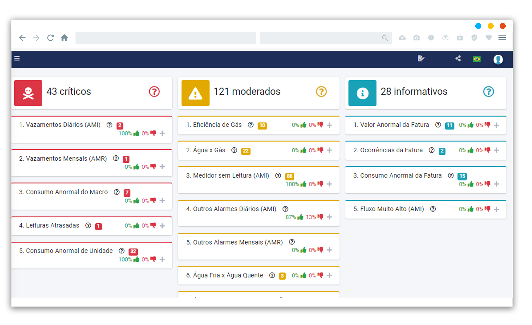Expand Consumo Anormal de Unidade plus

162,259
